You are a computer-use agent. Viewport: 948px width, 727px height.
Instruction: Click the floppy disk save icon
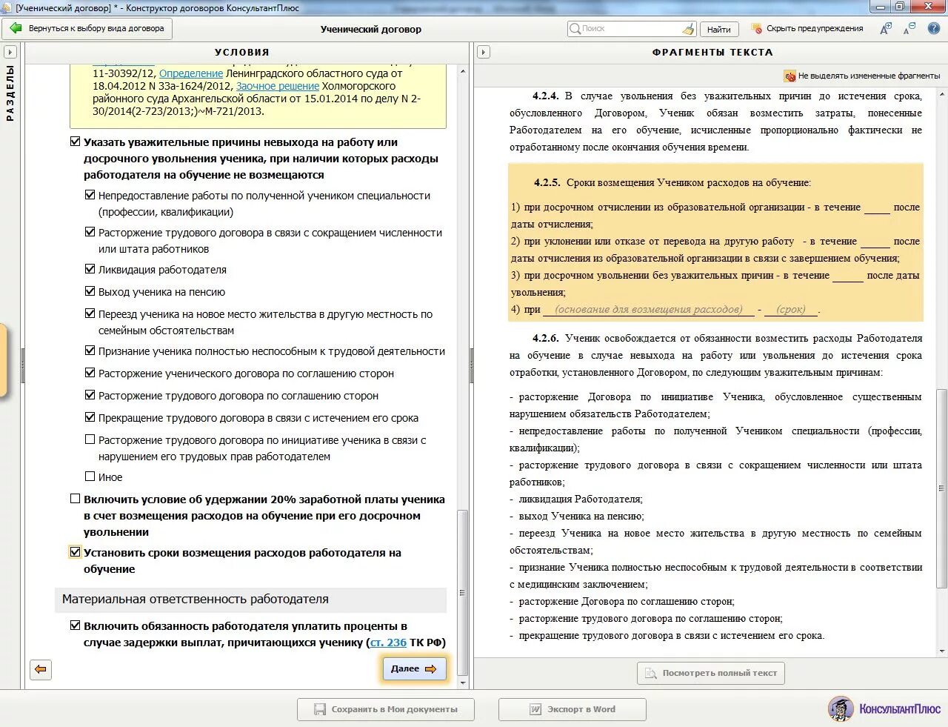pos(319,709)
